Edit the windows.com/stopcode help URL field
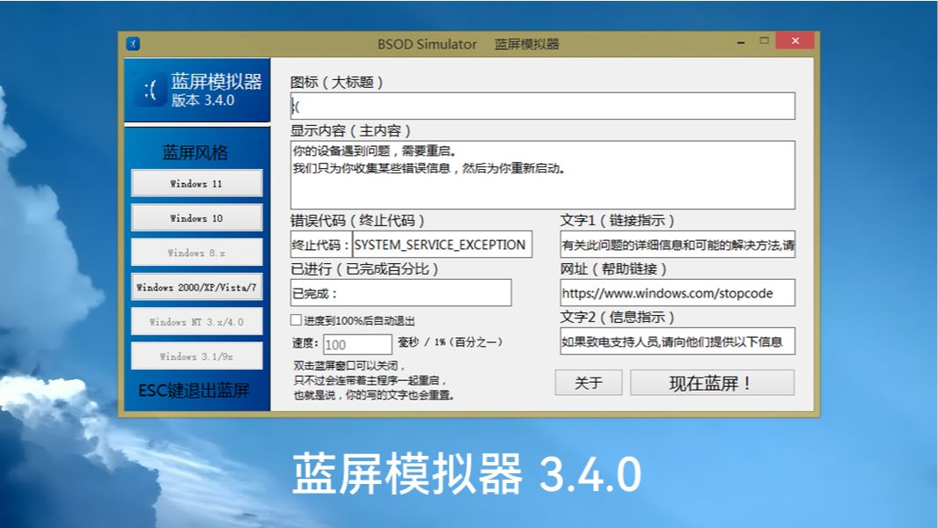Screen dimensions: 938x528 [678, 292]
